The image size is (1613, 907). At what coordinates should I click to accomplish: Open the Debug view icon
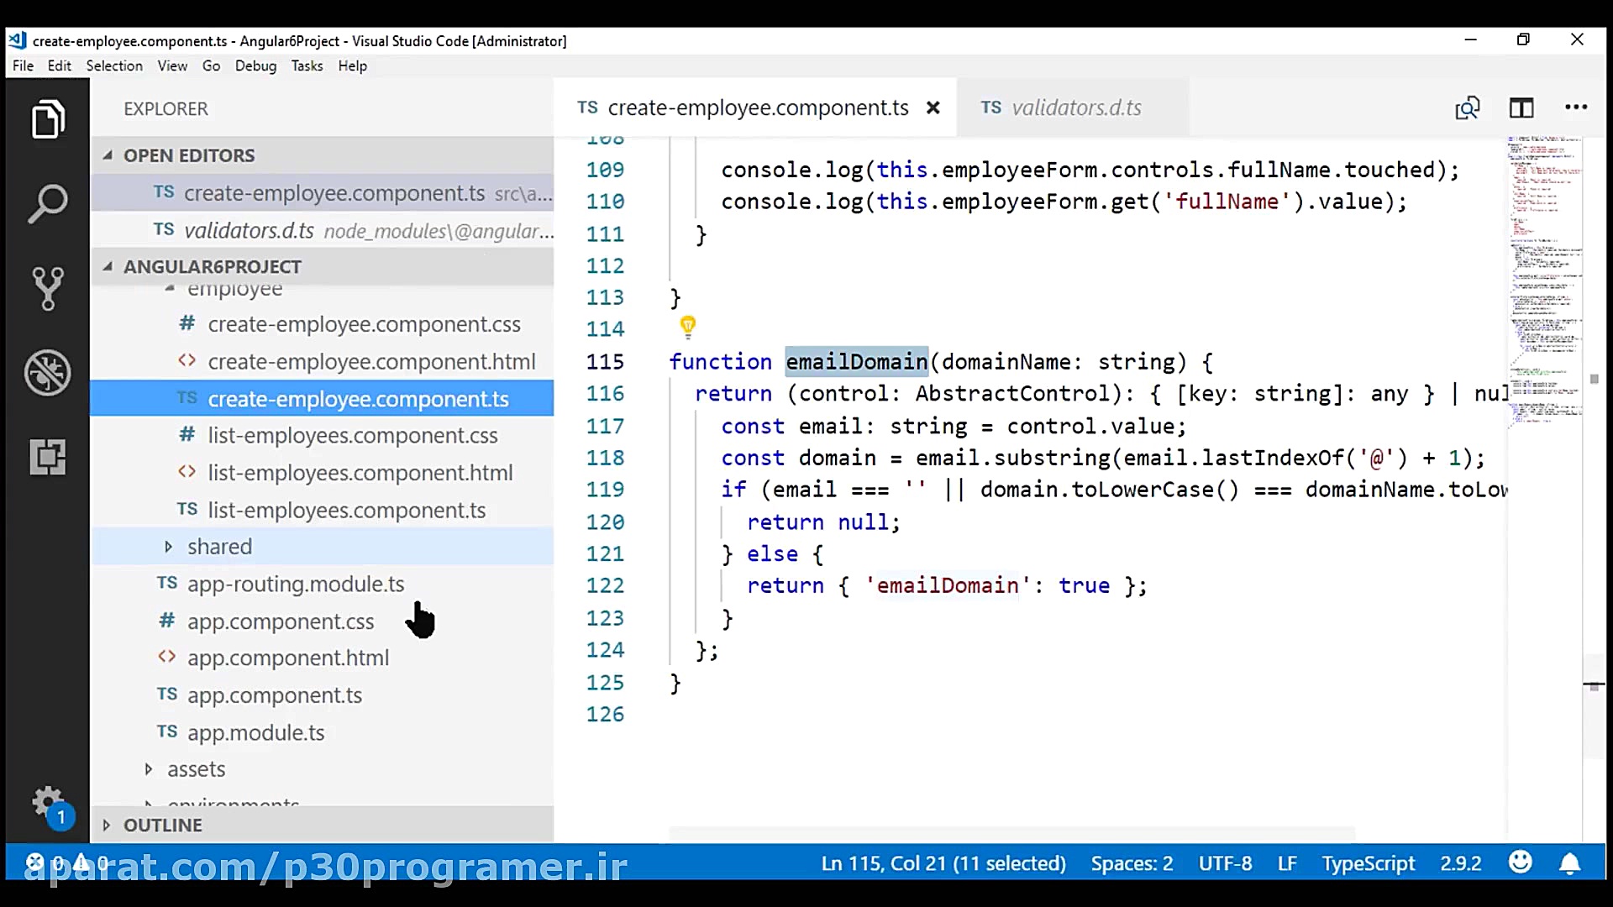48,372
